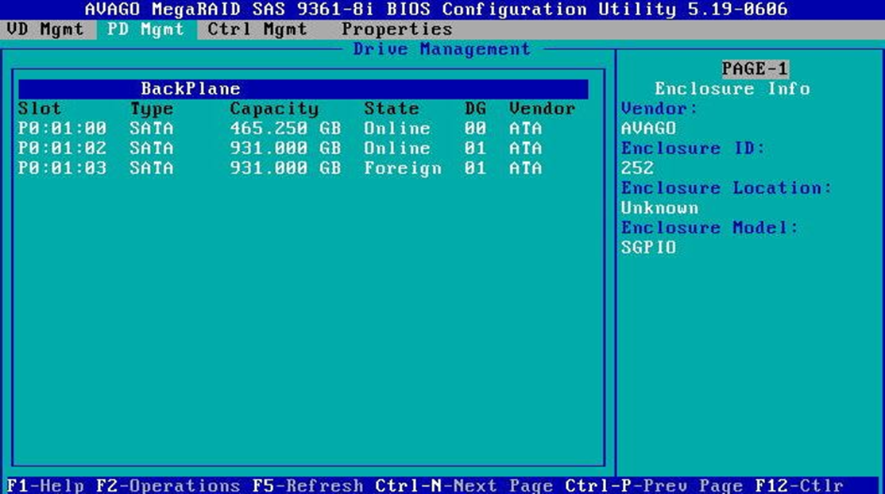Click Online state of drive P0:01:00
Viewport: 885px width, 494px height.
pos(396,128)
